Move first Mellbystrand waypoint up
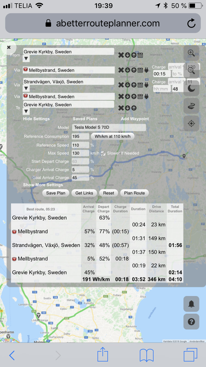The height and width of the screenshot is (367, 206). coord(134,70)
